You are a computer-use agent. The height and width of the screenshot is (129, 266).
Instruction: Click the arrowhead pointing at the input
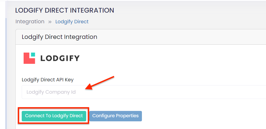click(87, 87)
